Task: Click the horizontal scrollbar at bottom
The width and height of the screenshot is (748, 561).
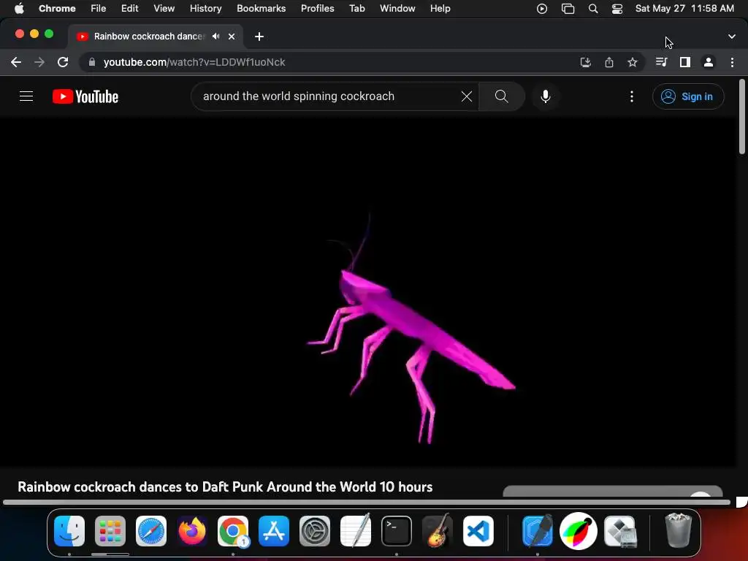Action: pos(367,503)
